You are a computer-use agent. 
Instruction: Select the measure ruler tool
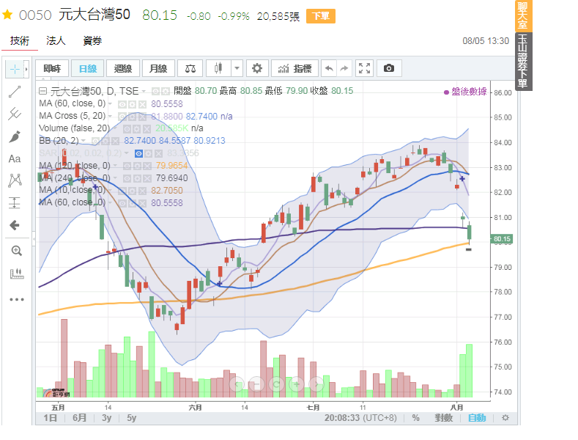click(17, 274)
